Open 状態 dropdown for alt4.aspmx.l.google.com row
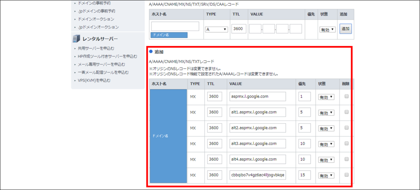Viewport: 420px width, 190px height. [x=326, y=160]
